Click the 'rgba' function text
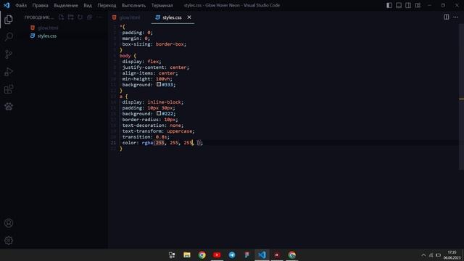 (147, 143)
